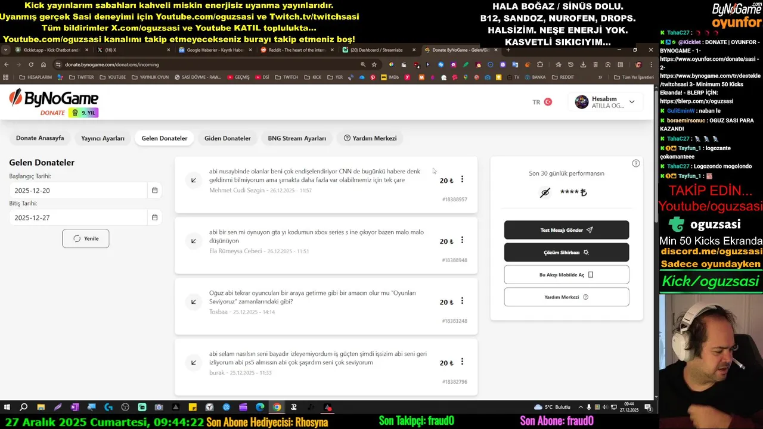Click browser home icon
Screen dimensions: 763x429
tap(43, 64)
